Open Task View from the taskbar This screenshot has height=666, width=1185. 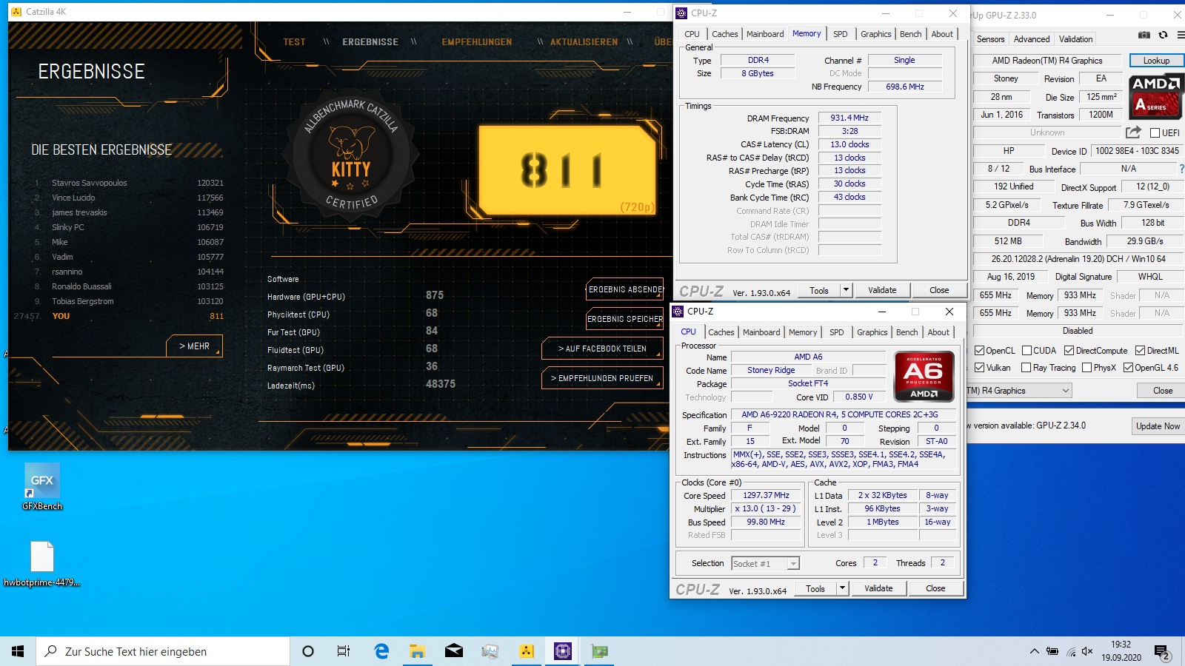344,651
